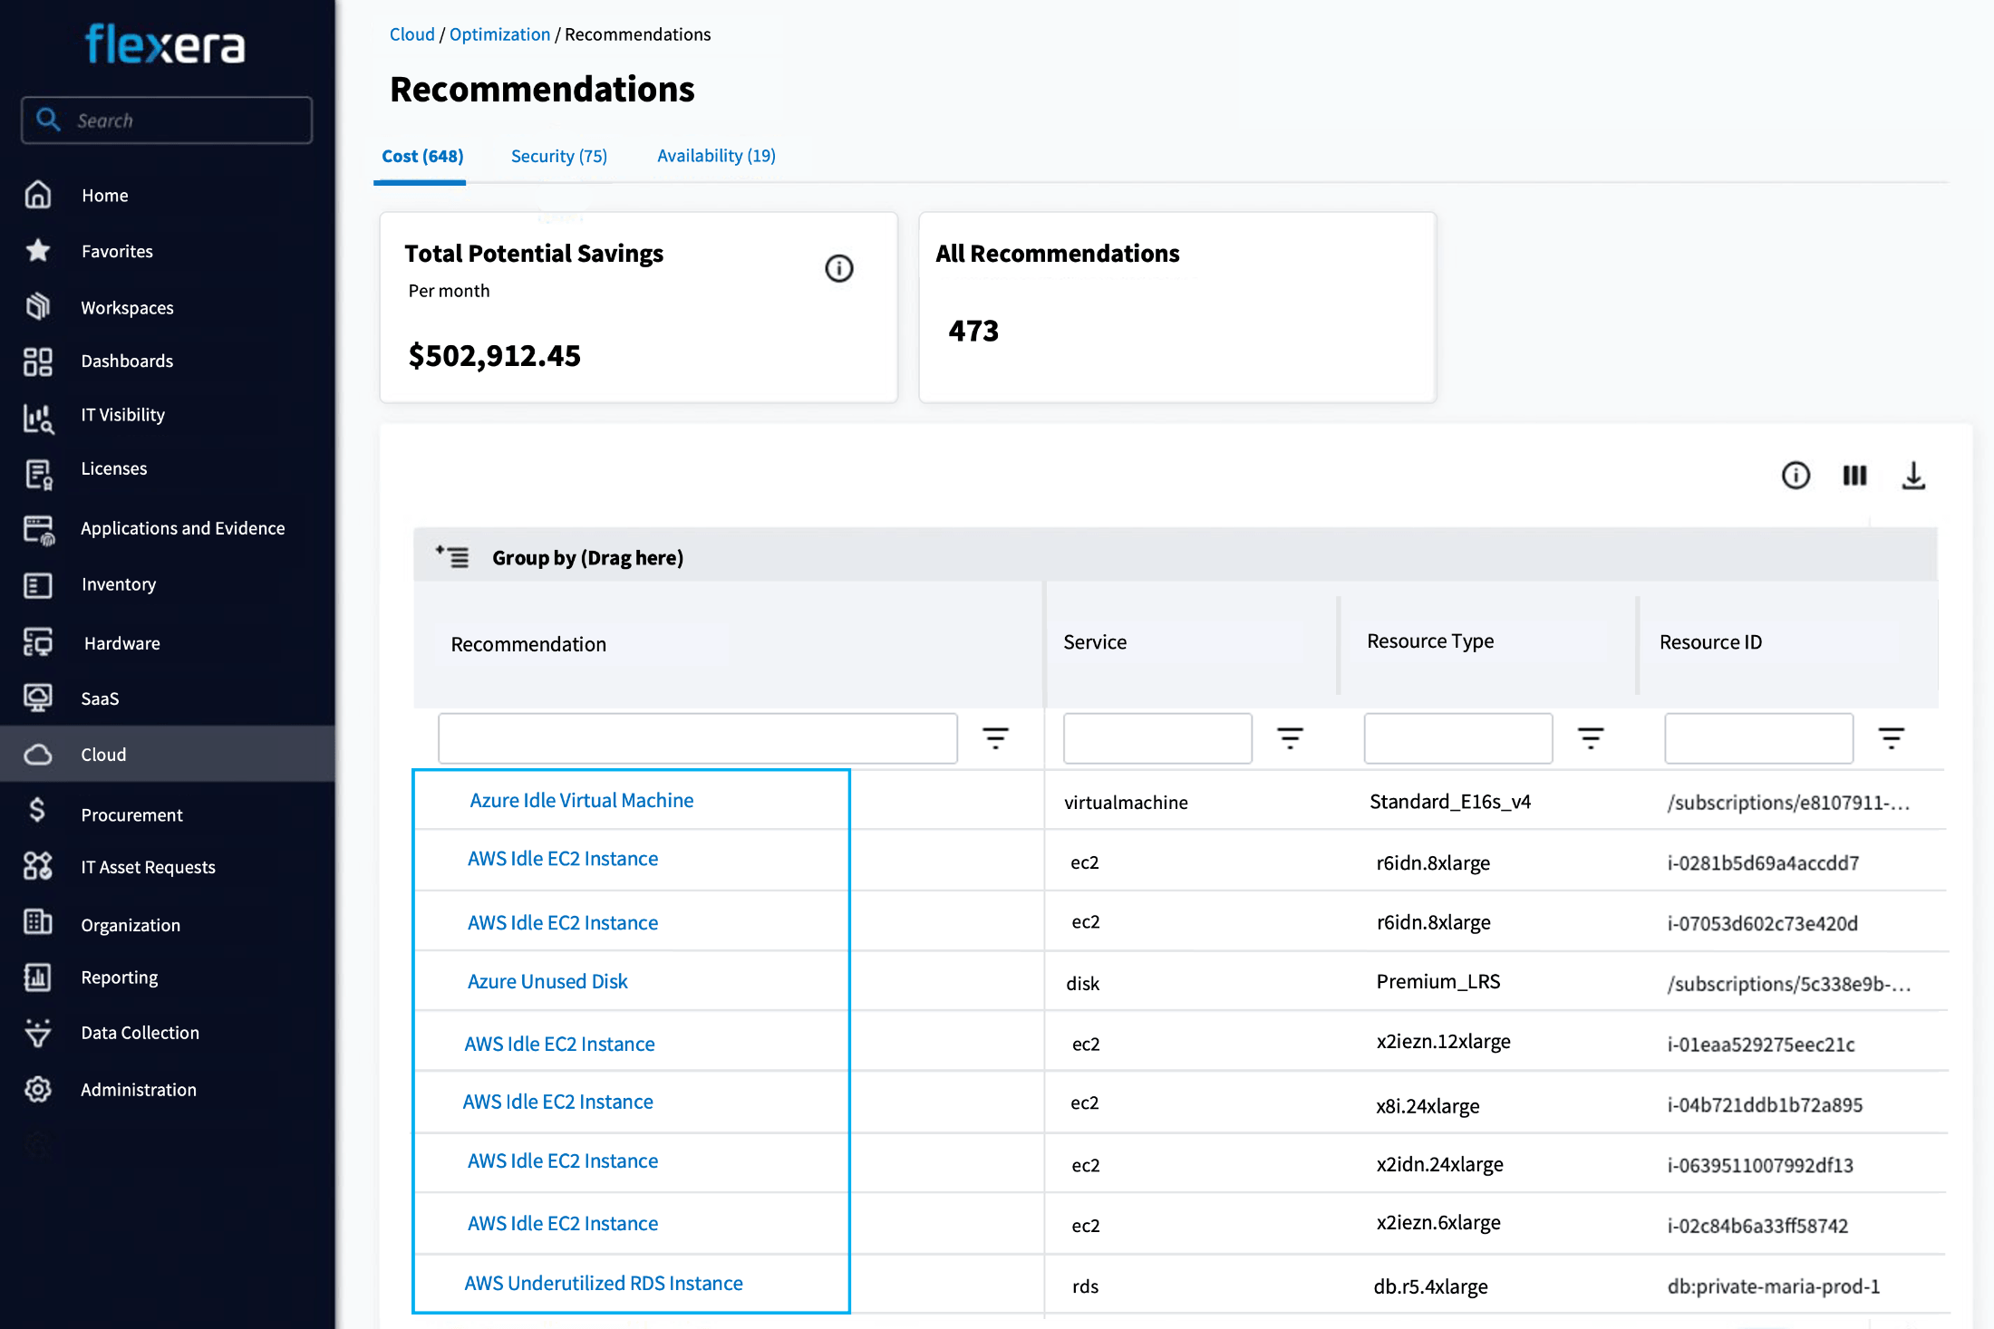Open the Azure Idle Virtual Machine recommendation
This screenshot has width=1994, height=1329.
(x=581, y=801)
